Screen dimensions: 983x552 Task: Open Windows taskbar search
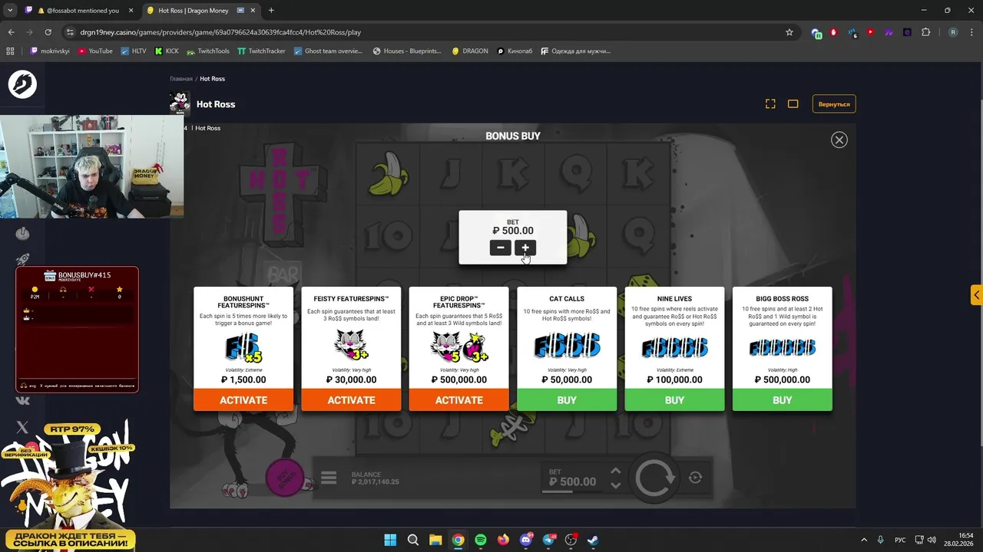(x=412, y=540)
